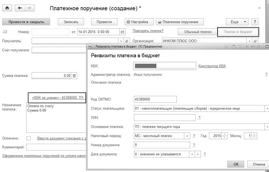Expand the Статус плательщика dropdown
This screenshot has height=172, width=269.
[x=267, y=109]
